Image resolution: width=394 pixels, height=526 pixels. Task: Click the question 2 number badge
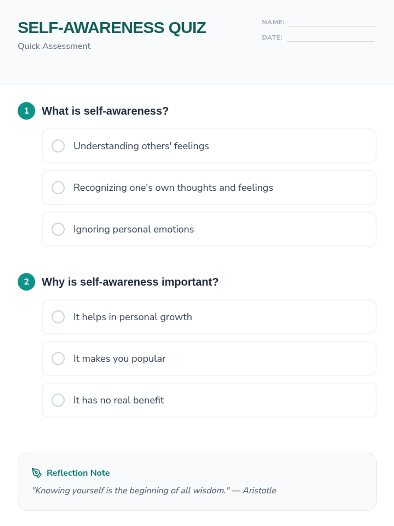coord(26,282)
